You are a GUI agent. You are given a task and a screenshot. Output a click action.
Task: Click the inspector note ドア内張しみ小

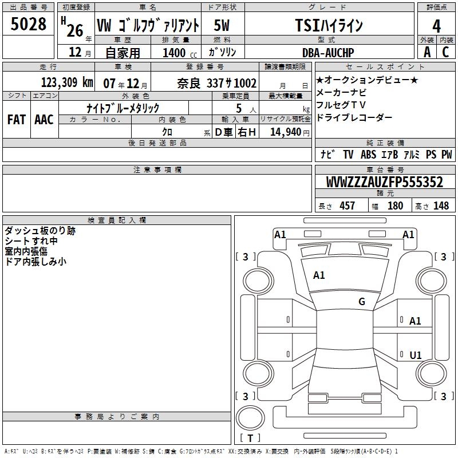(x=35, y=262)
